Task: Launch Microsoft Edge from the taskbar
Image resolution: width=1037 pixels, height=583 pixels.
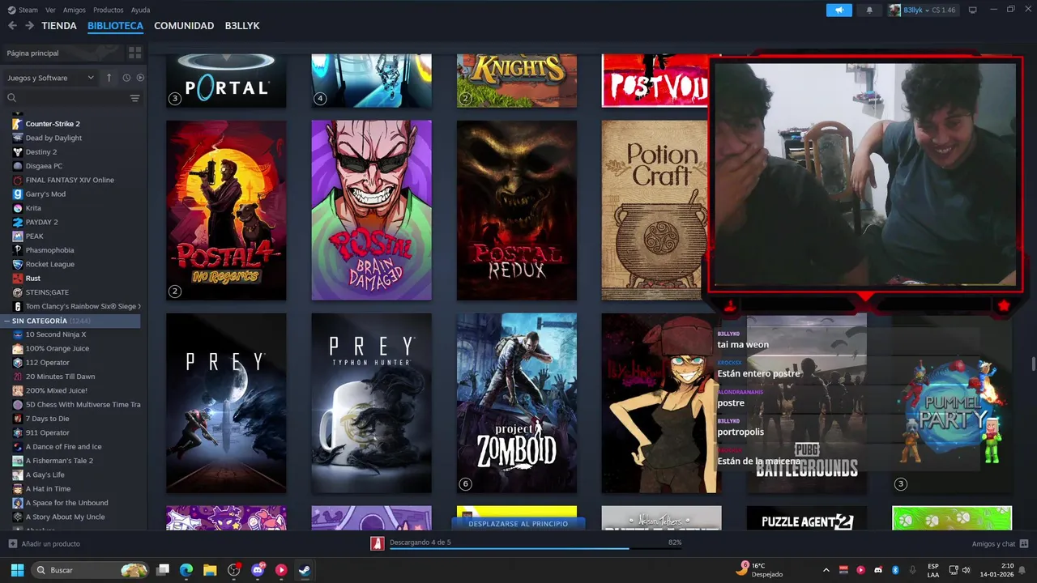Action: pos(186,570)
